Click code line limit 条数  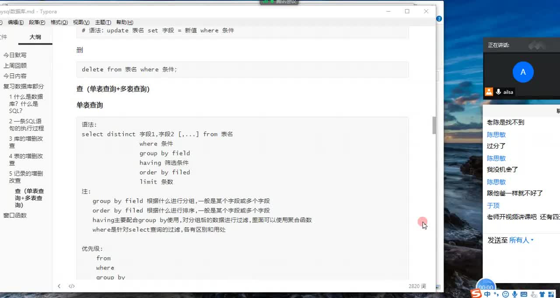click(x=157, y=182)
